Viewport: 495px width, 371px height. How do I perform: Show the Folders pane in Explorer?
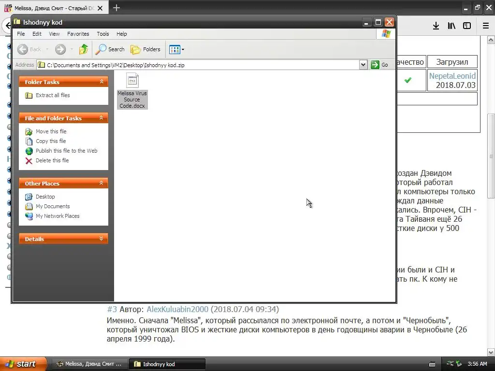tap(146, 49)
